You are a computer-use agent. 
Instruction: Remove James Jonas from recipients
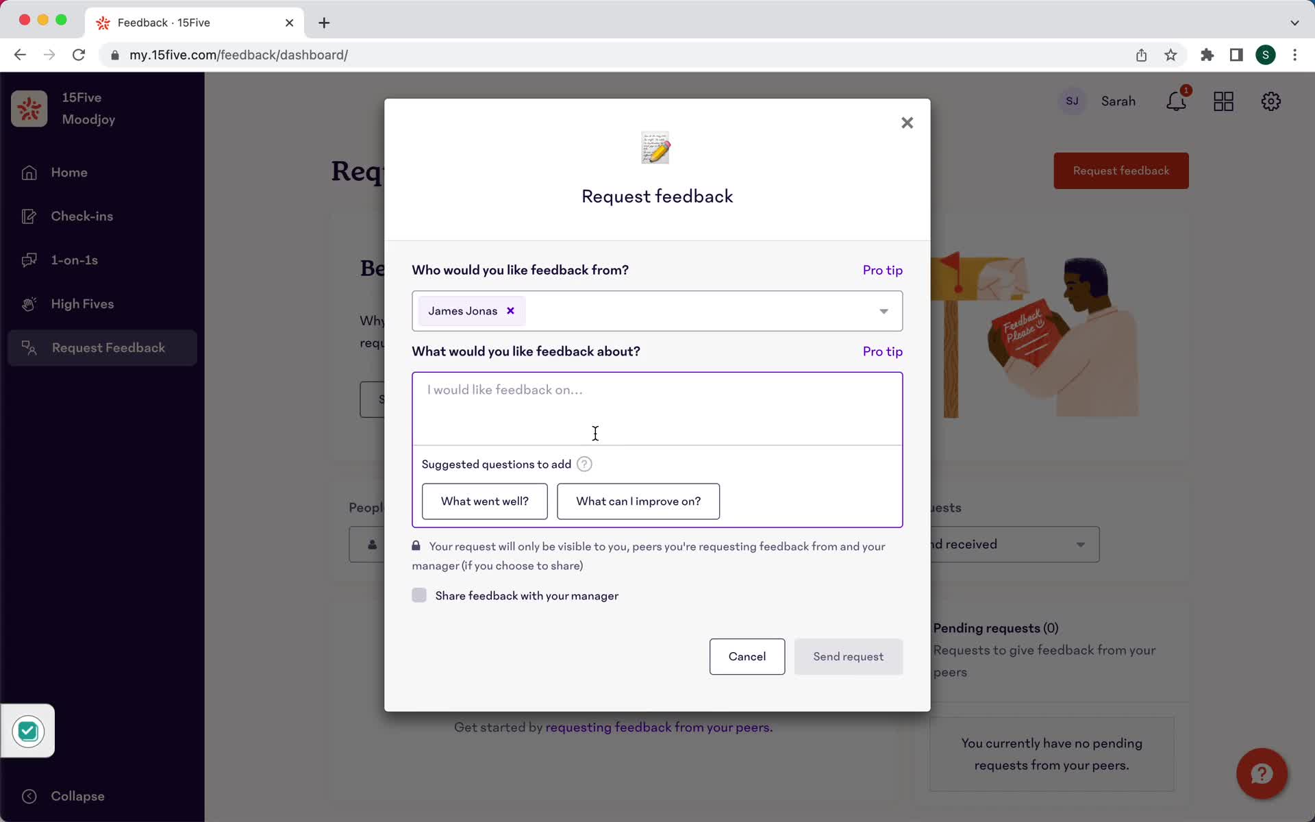point(510,311)
